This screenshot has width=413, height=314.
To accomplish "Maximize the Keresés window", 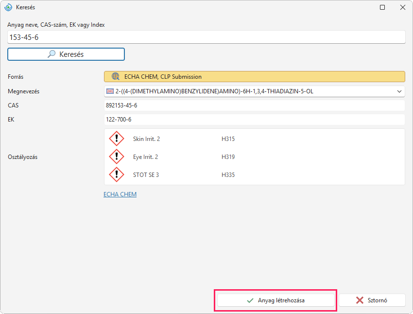I will tap(382, 7).
